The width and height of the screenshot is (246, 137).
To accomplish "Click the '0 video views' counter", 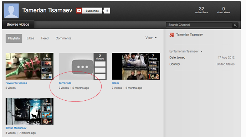I will click(224, 10).
